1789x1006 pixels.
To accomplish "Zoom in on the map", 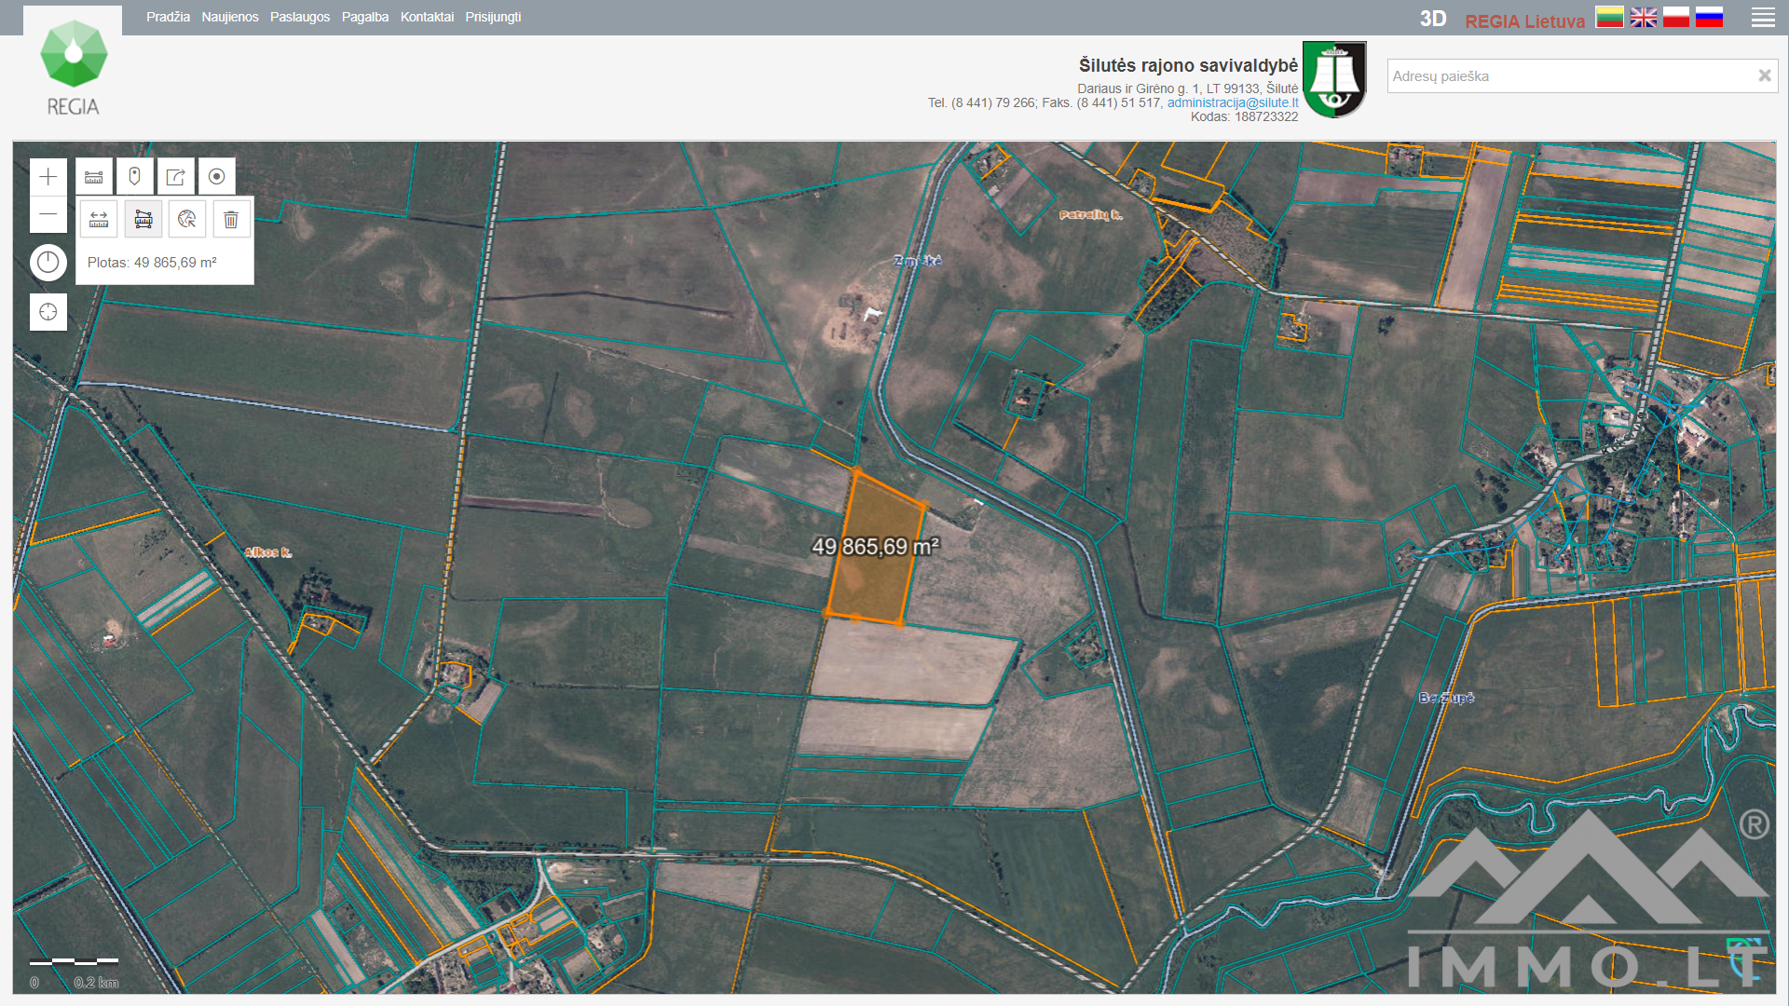I will tap(48, 177).
